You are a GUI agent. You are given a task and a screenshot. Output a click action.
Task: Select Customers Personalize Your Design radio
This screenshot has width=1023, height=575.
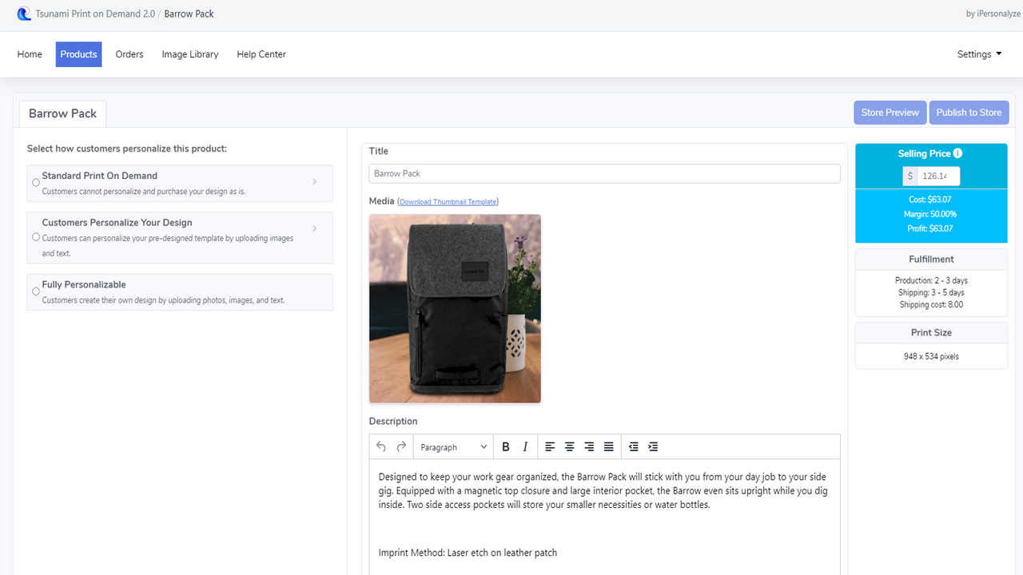[36, 237]
